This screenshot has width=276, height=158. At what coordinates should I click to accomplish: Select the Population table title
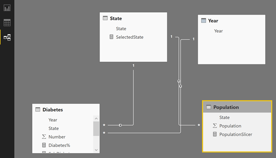[226, 107]
